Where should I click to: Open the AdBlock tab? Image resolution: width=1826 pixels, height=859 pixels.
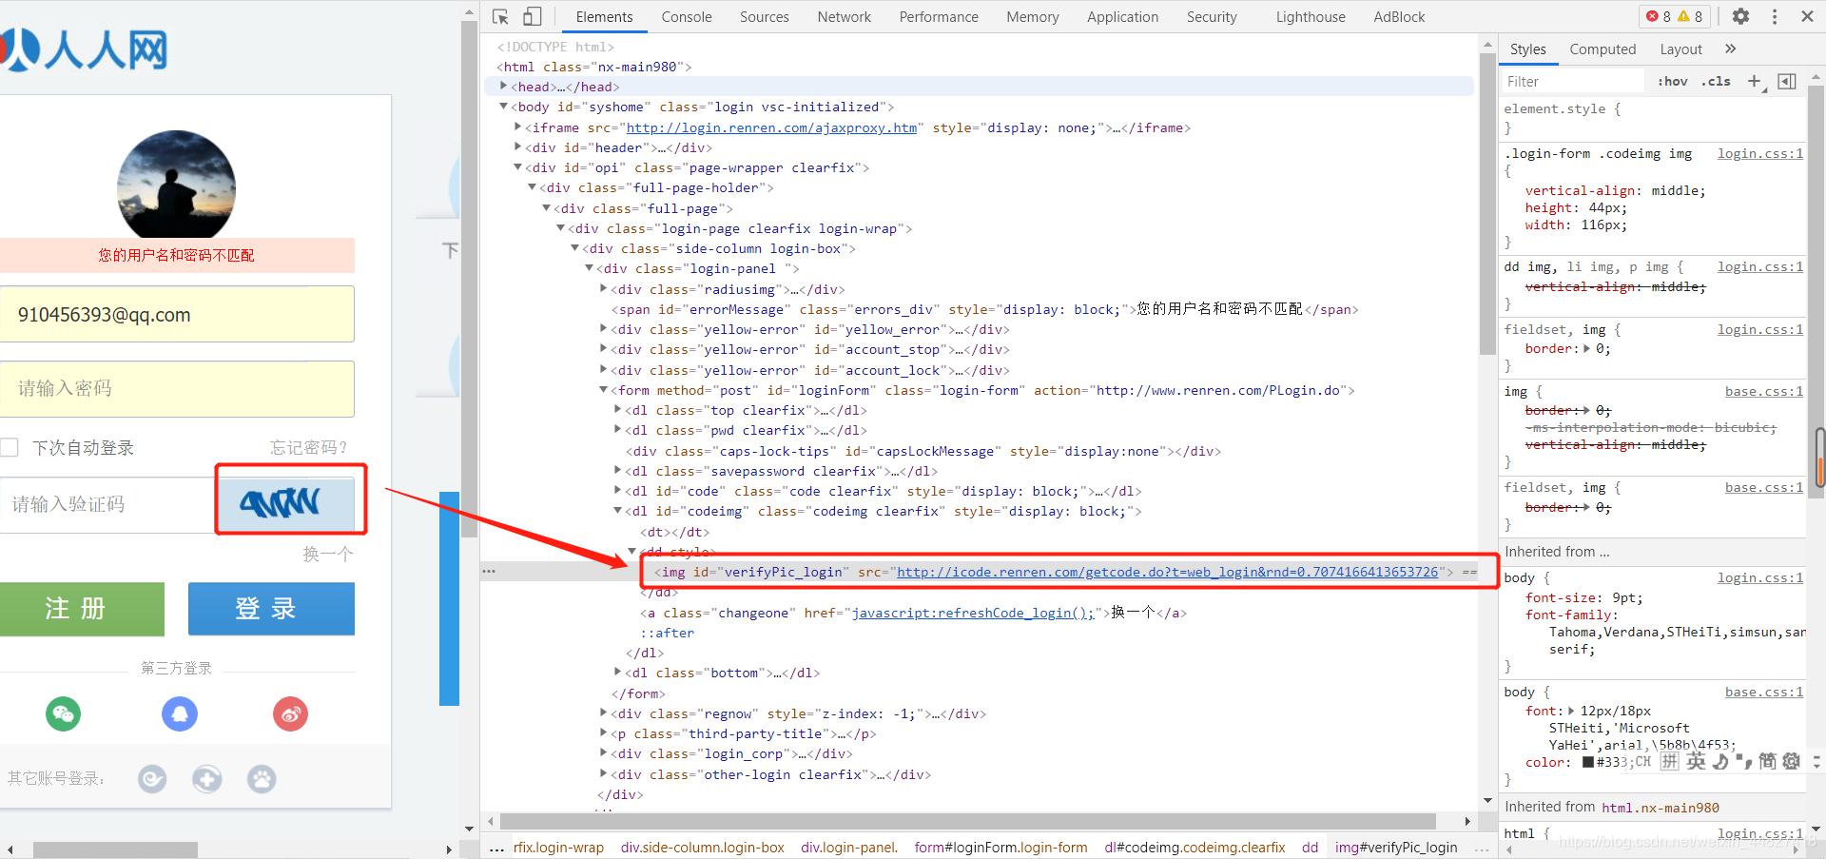pos(1399,17)
